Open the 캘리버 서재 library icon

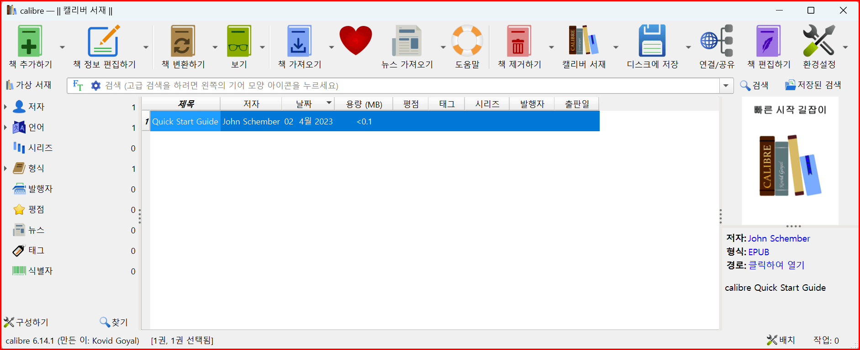[x=583, y=41]
